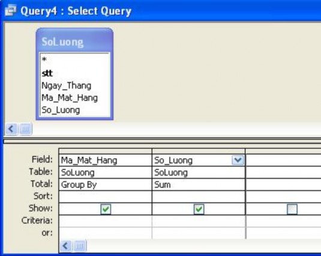Image resolution: width=321 pixels, height=256 pixels.
Task: Uncheck Show for So_Luong column
Action: pyautogui.click(x=199, y=209)
